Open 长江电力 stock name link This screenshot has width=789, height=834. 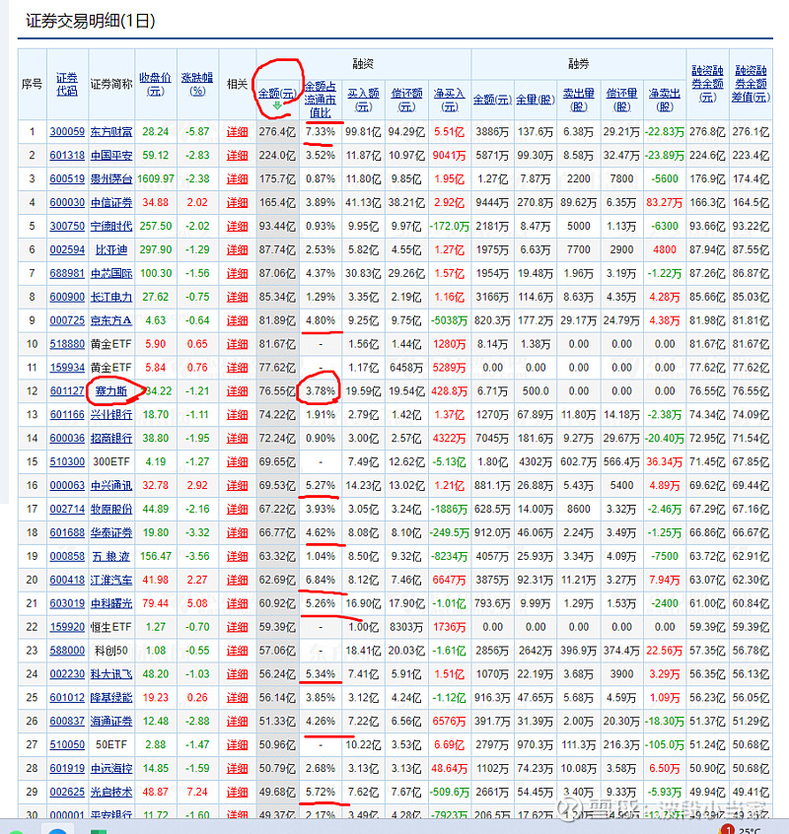click(x=111, y=297)
